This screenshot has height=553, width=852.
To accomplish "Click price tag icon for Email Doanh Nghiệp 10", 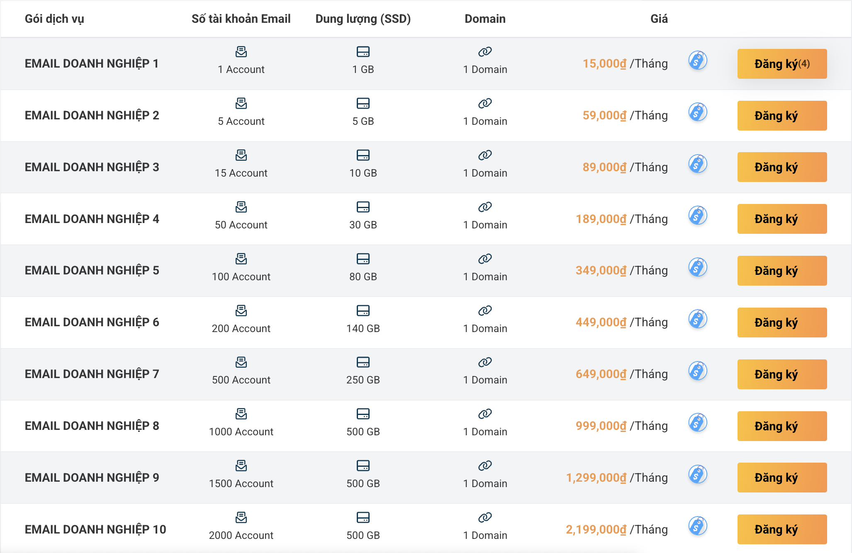I will pyautogui.click(x=698, y=526).
